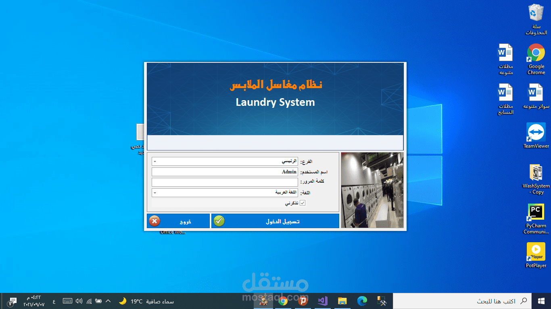
Task: Toggle the تذكرني (Remember me) checkbox
Action: pos(302,203)
